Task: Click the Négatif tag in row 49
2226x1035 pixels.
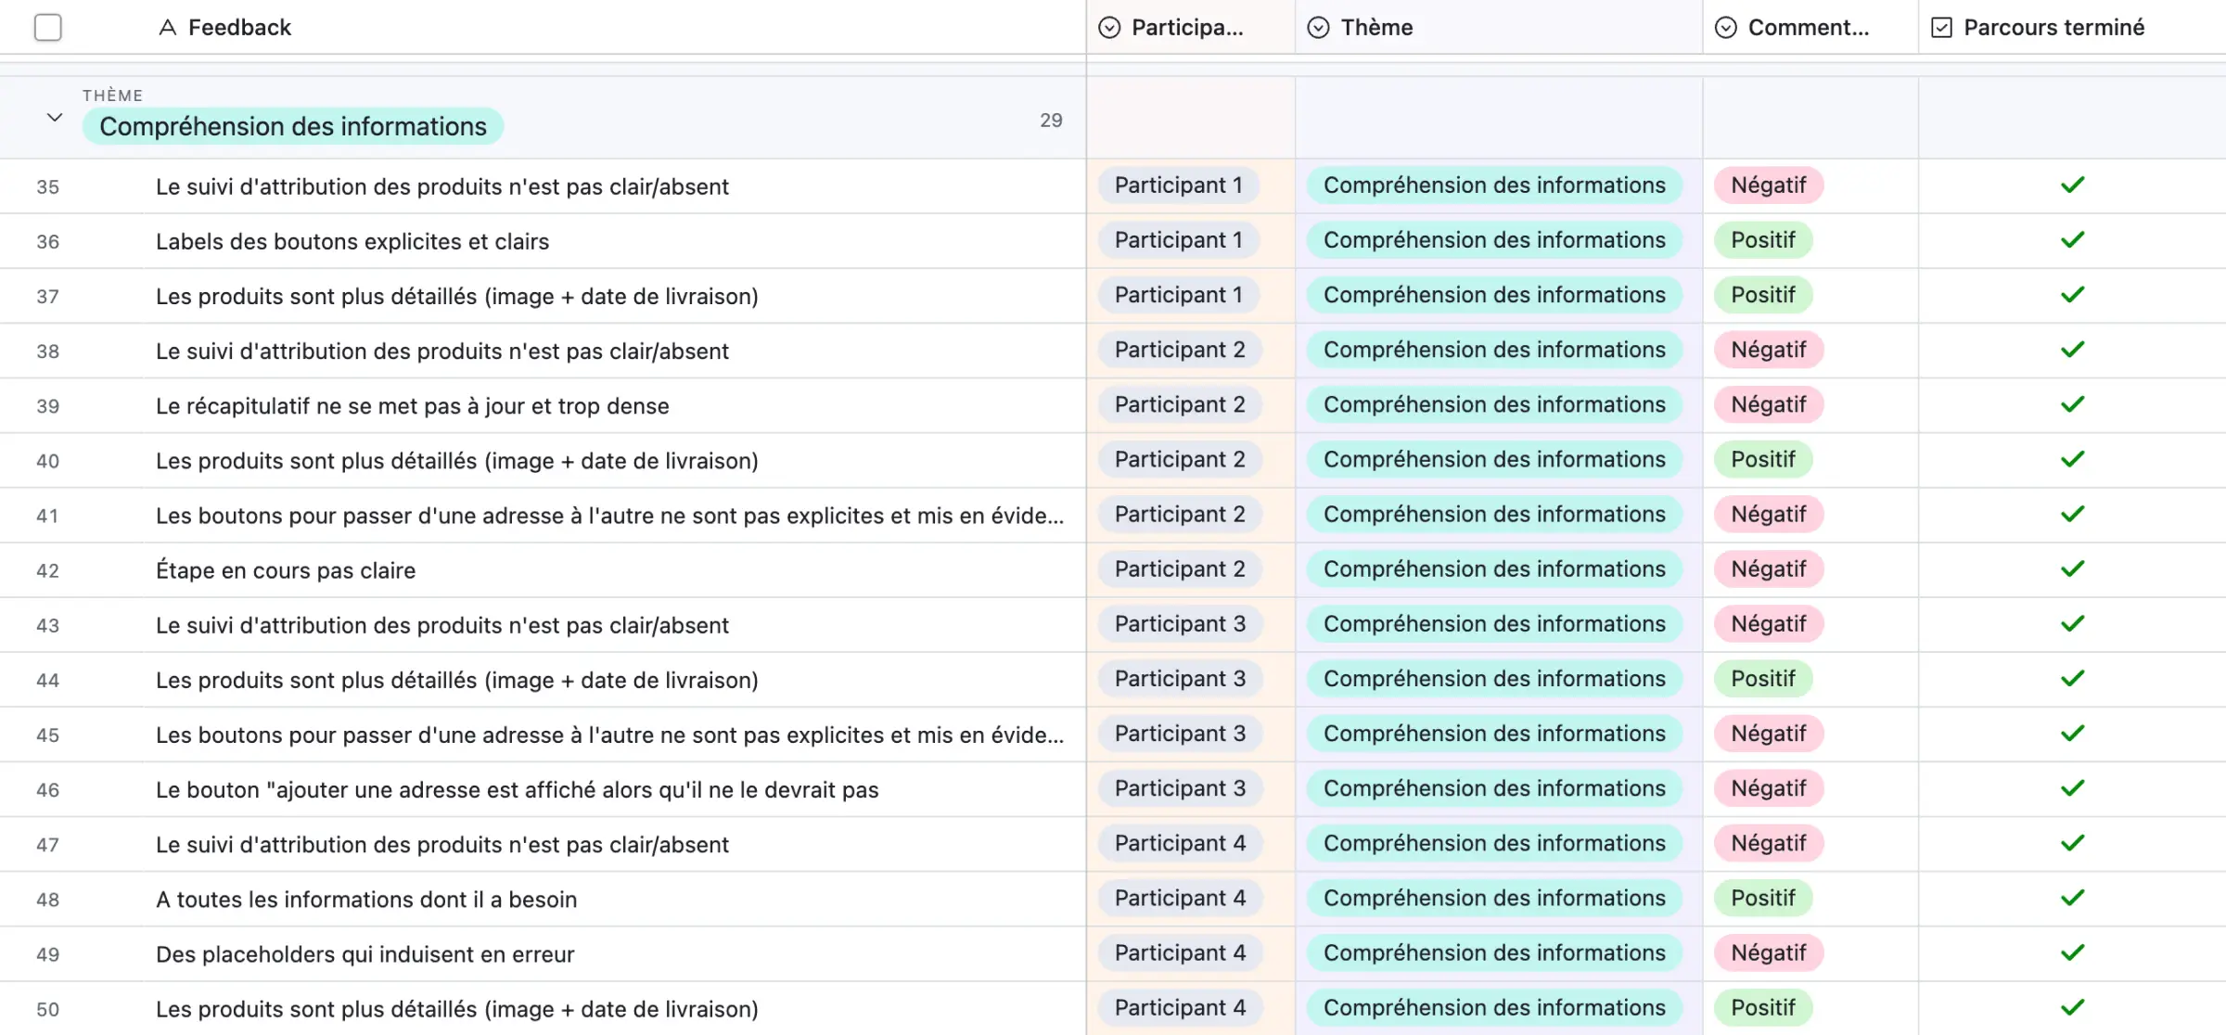Action: pos(1769,952)
